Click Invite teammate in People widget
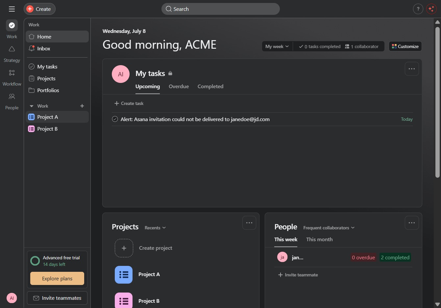This screenshot has width=441, height=308. click(298, 275)
